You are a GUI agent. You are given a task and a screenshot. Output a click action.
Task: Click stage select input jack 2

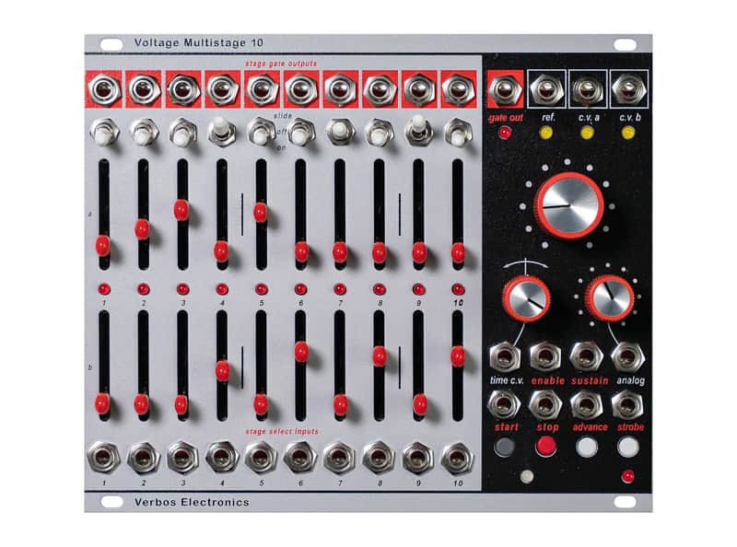click(144, 458)
